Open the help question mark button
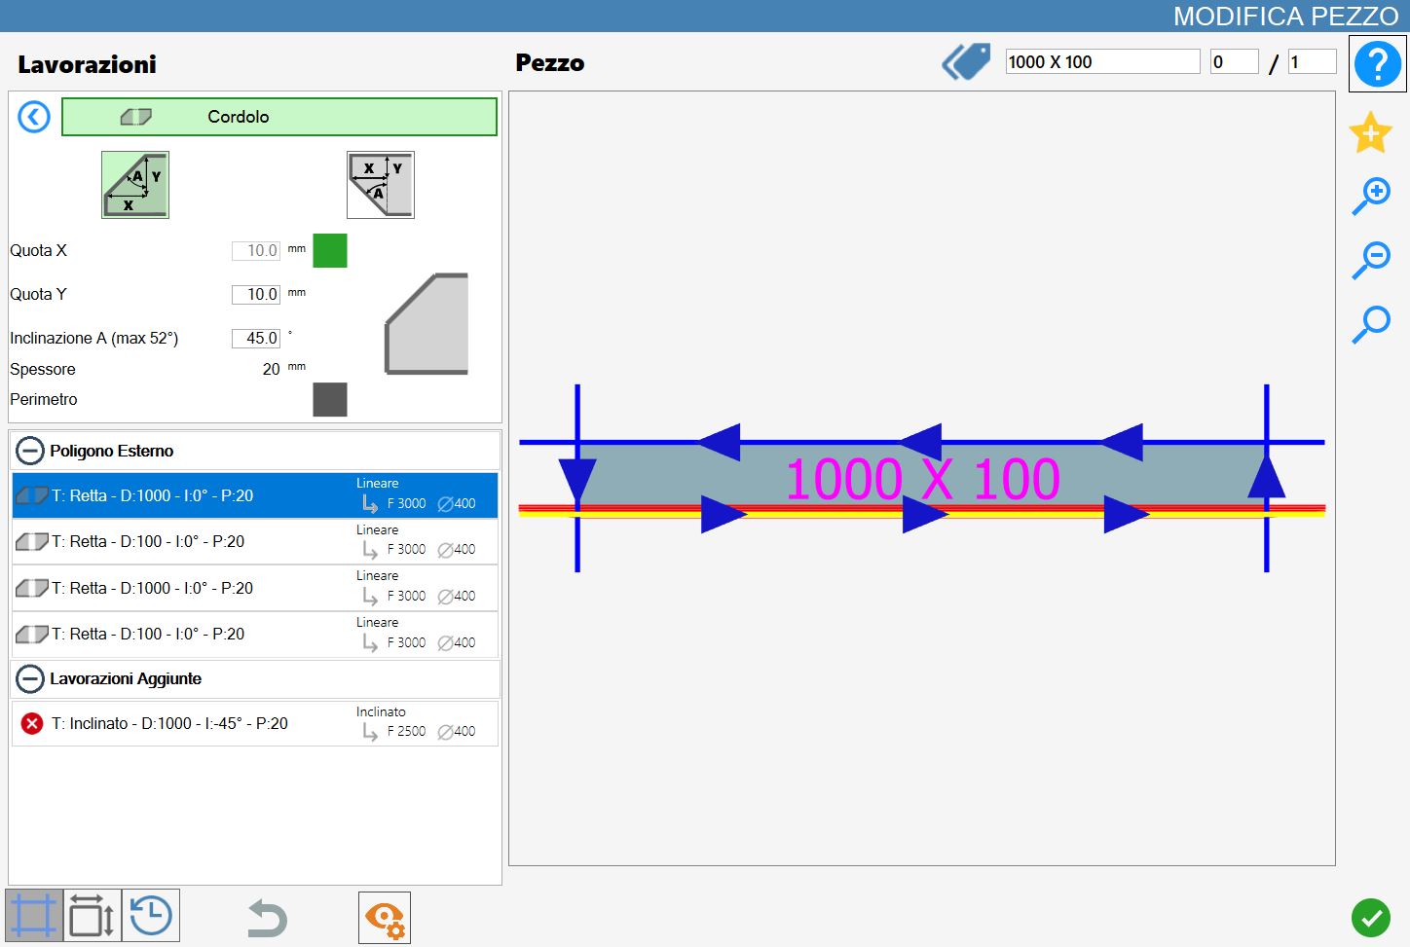1410x947 pixels. pos(1378,64)
